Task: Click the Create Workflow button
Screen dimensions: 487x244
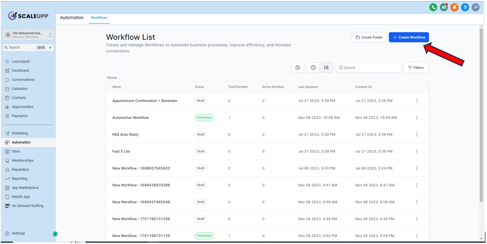Action: (x=408, y=37)
